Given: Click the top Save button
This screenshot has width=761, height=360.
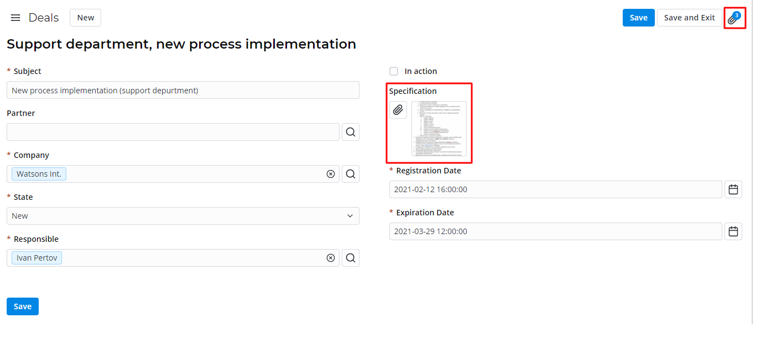Looking at the screenshot, I should pyautogui.click(x=638, y=18).
